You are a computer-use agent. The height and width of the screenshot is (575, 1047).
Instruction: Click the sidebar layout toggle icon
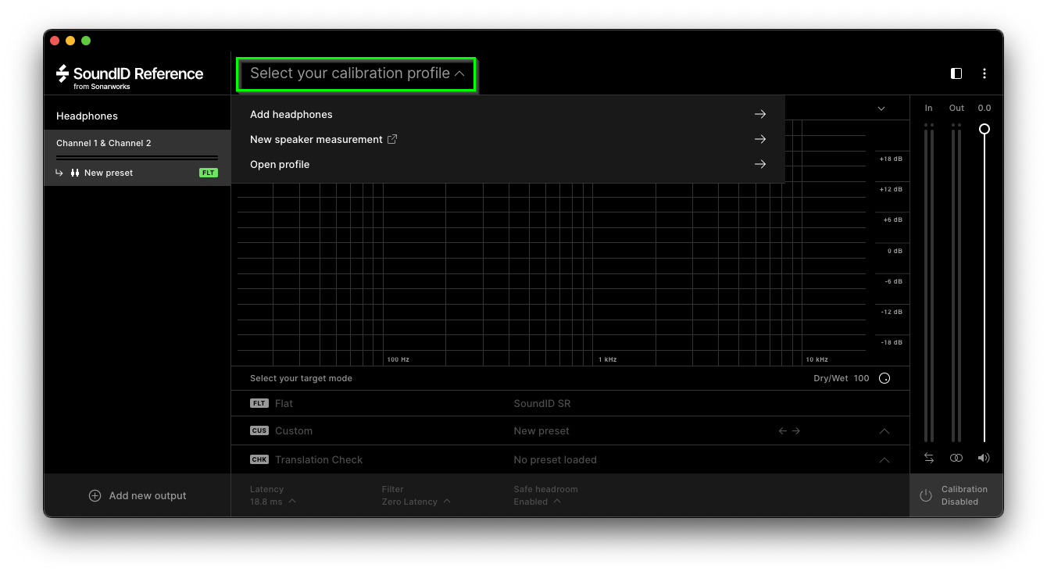pyautogui.click(x=956, y=73)
